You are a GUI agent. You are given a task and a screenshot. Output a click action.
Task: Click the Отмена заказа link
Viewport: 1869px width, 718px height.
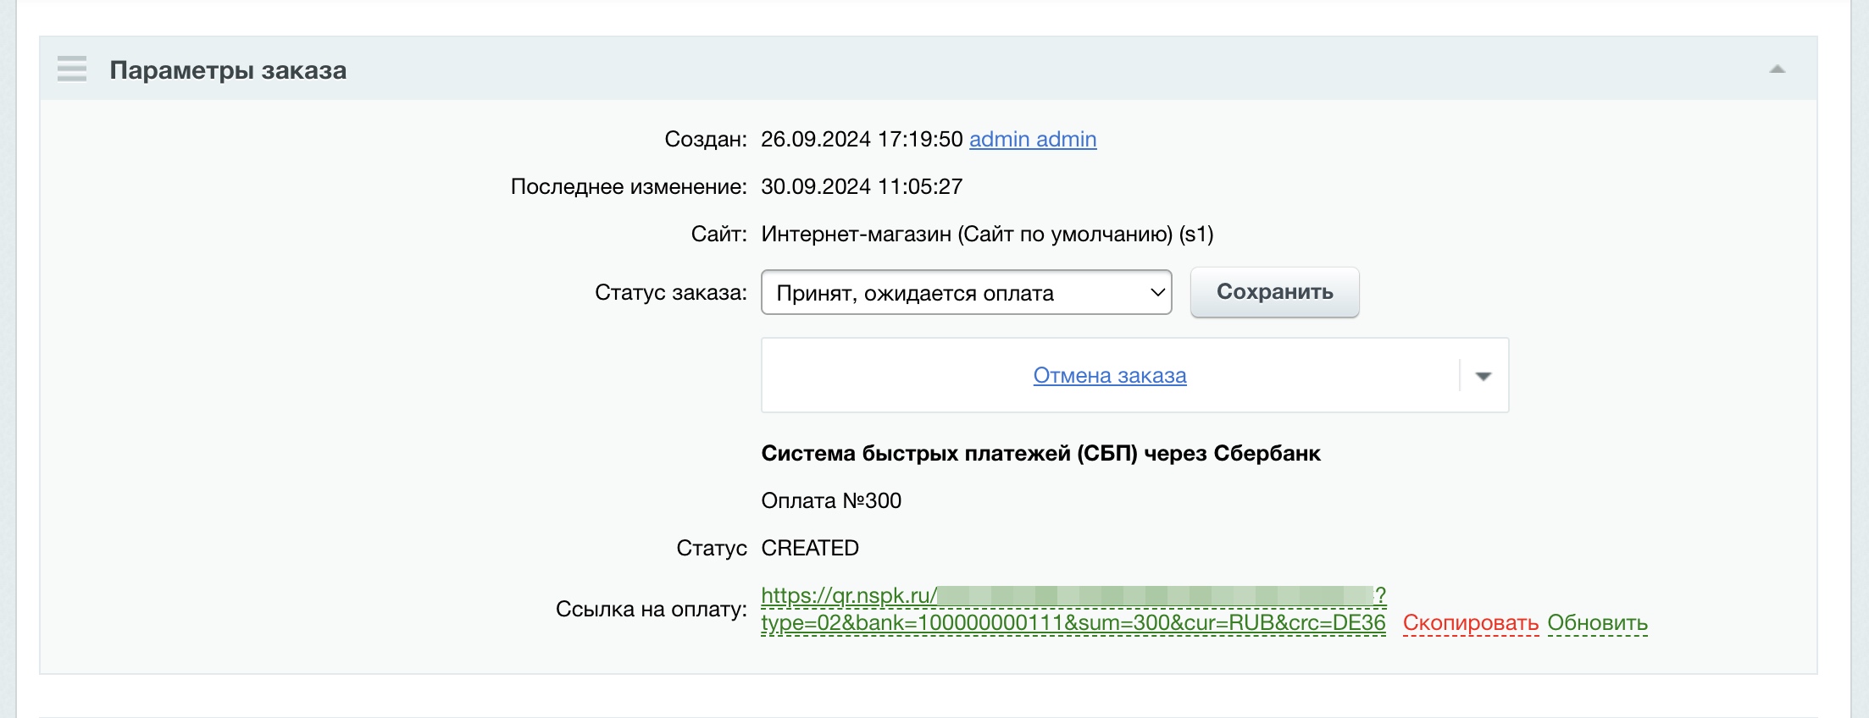tap(1109, 375)
